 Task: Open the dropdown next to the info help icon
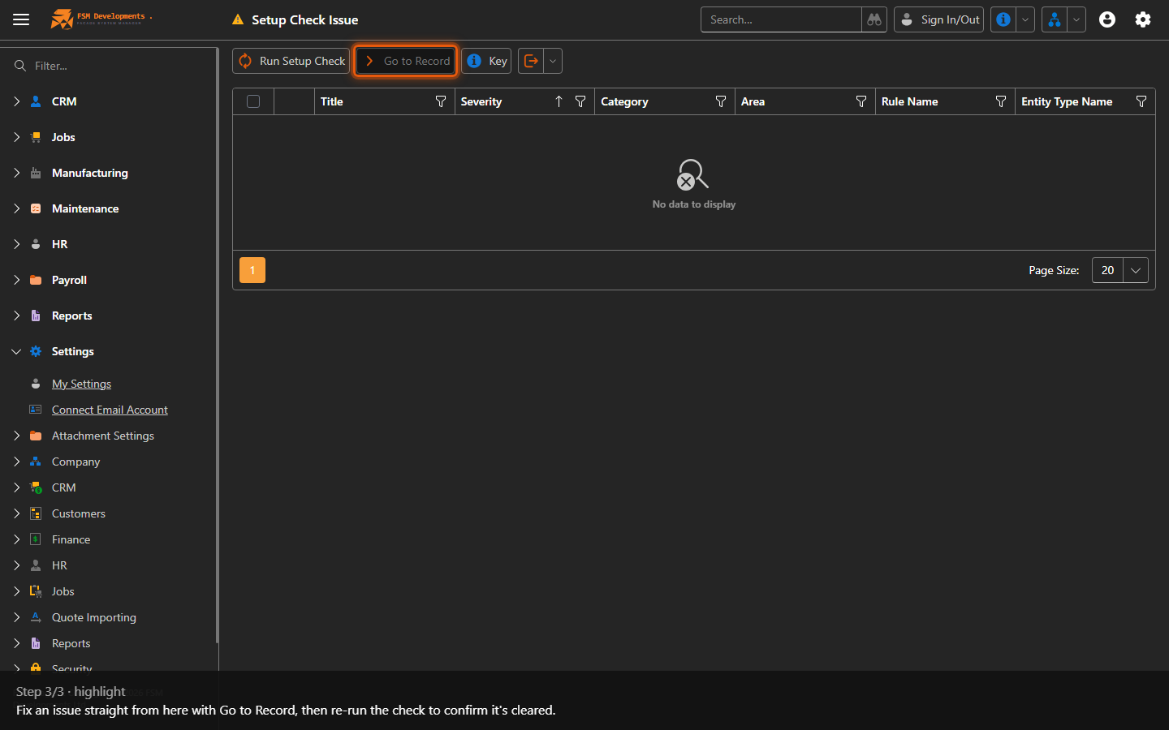[x=1025, y=19]
